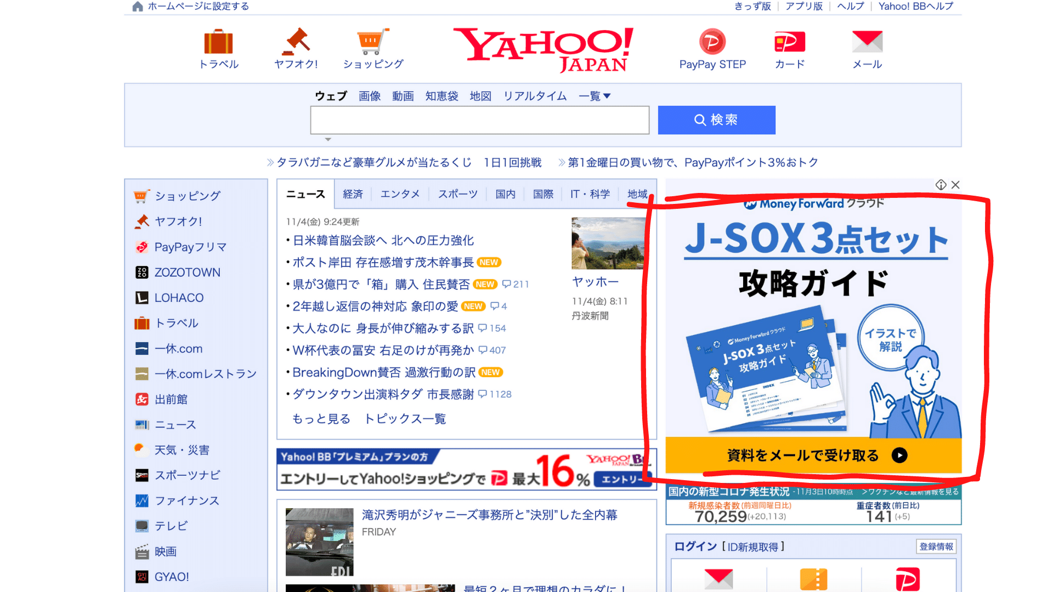Click the ショッピング cart icon in the sidebar
The height and width of the screenshot is (592, 1053).
pyautogui.click(x=141, y=196)
